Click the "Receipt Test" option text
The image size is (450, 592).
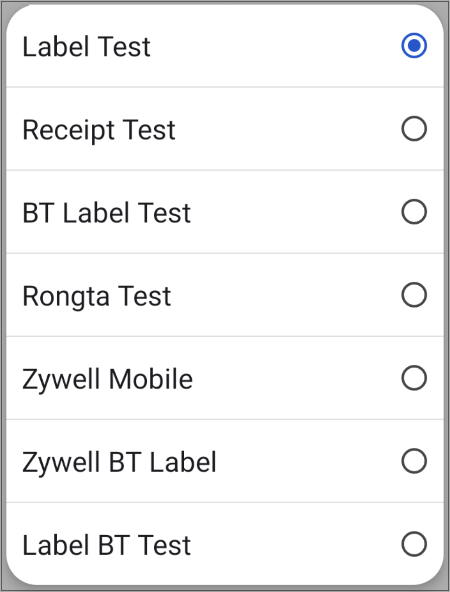pos(99,130)
